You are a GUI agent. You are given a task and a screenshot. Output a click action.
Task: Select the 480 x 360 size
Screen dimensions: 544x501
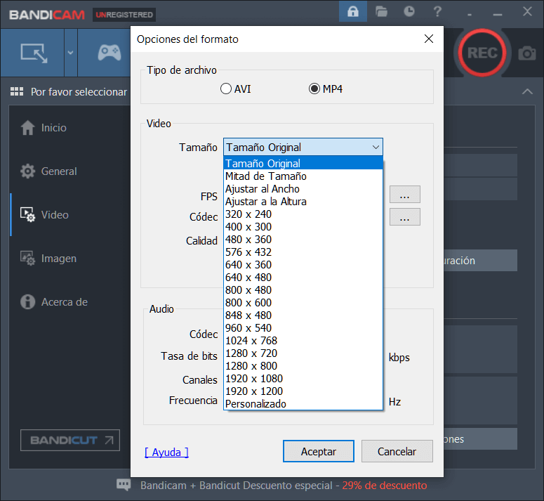click(x=303, y=239)
